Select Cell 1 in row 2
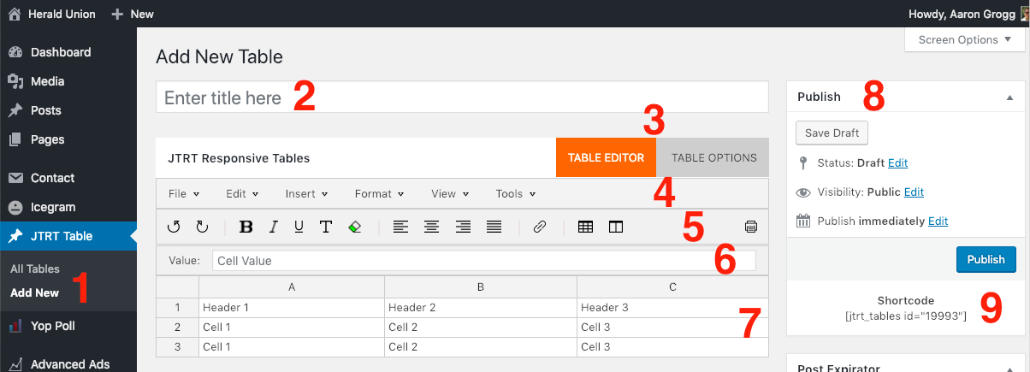 pos(292,327)
